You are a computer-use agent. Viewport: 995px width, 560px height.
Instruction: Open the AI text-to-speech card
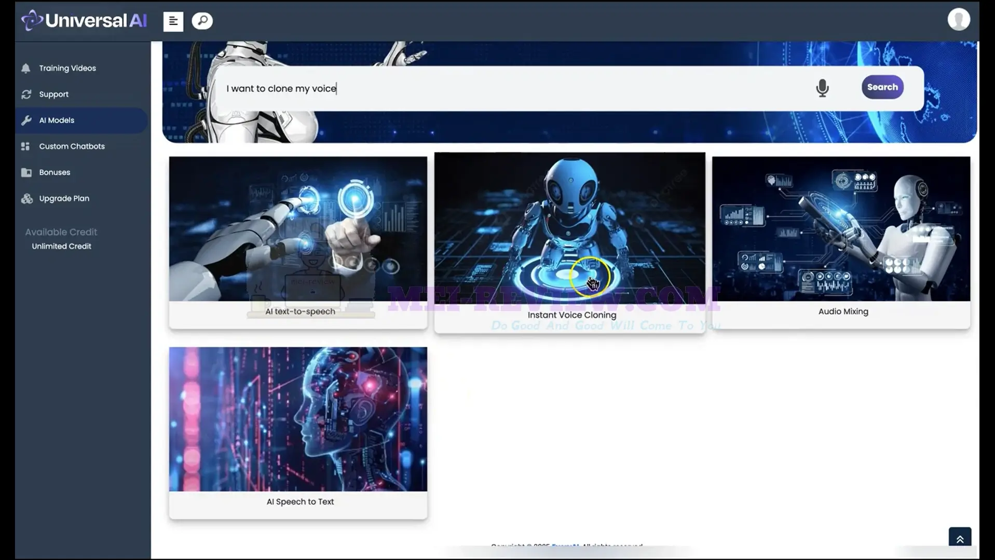tap(298, 242)
